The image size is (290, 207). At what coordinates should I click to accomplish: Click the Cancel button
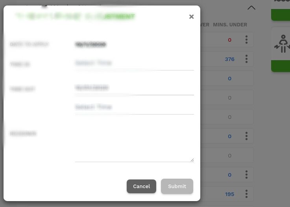click(x=141, y=186)
